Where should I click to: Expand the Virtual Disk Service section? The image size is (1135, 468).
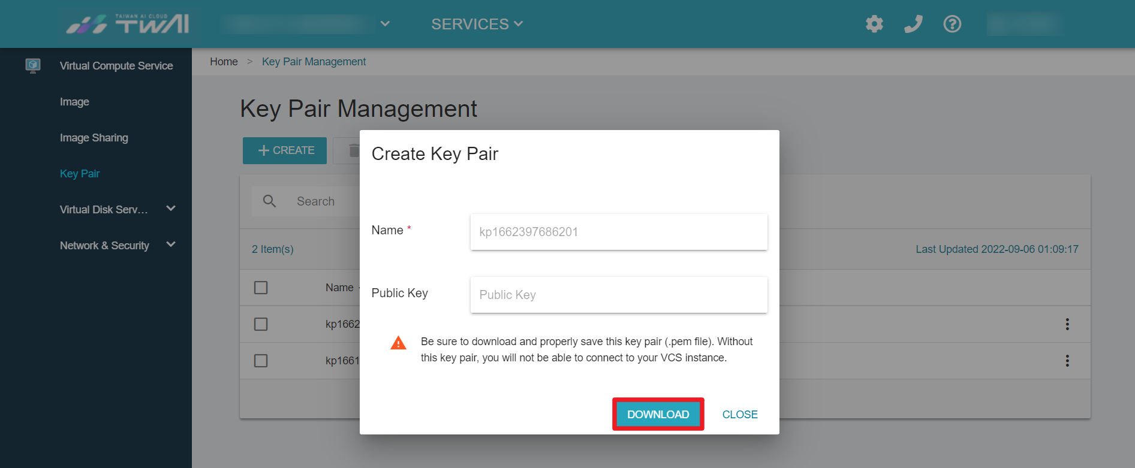tap(171, 209)
